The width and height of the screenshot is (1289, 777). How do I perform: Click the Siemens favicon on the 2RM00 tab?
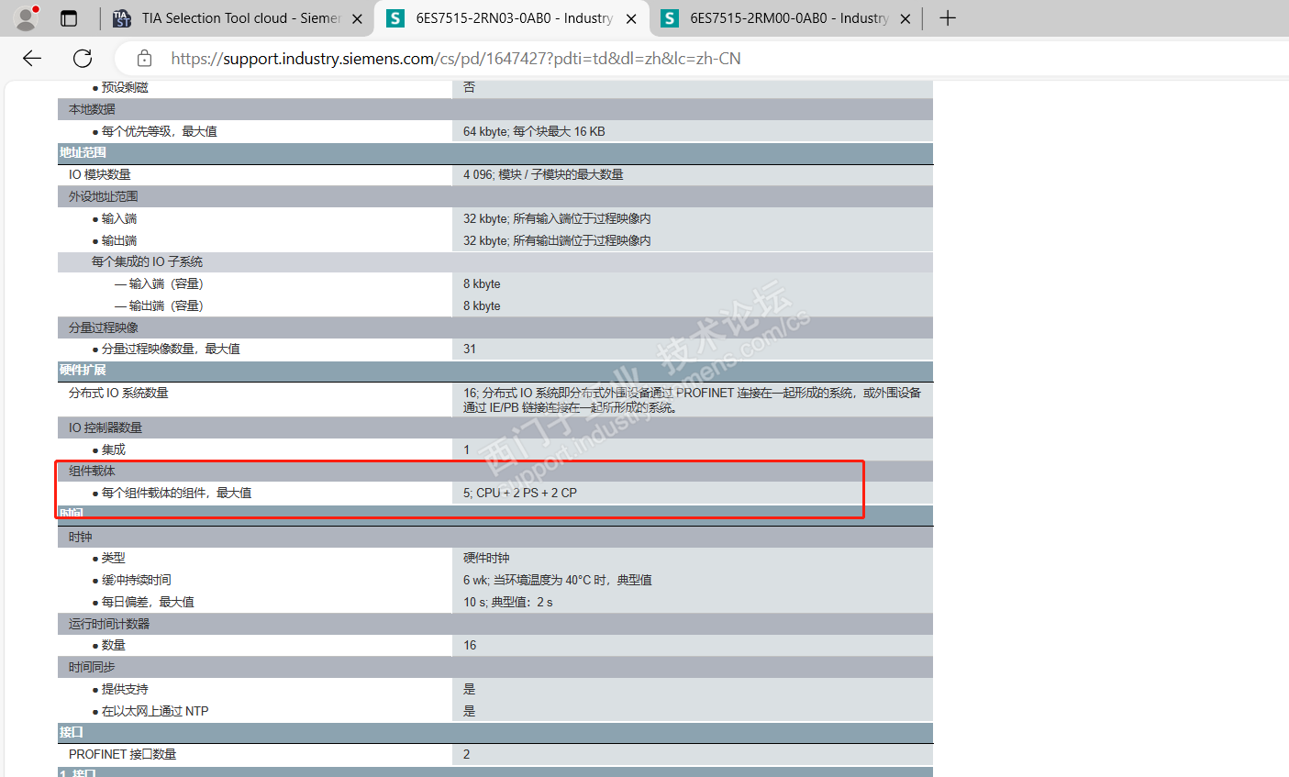(x=670, y=18)
